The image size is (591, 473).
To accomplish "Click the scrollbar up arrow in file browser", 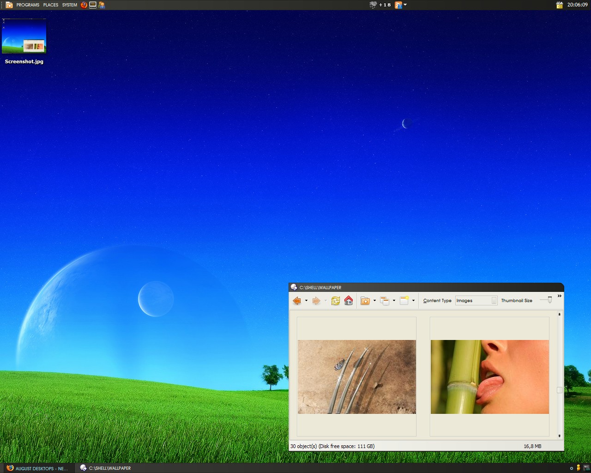I will [560, 314].
